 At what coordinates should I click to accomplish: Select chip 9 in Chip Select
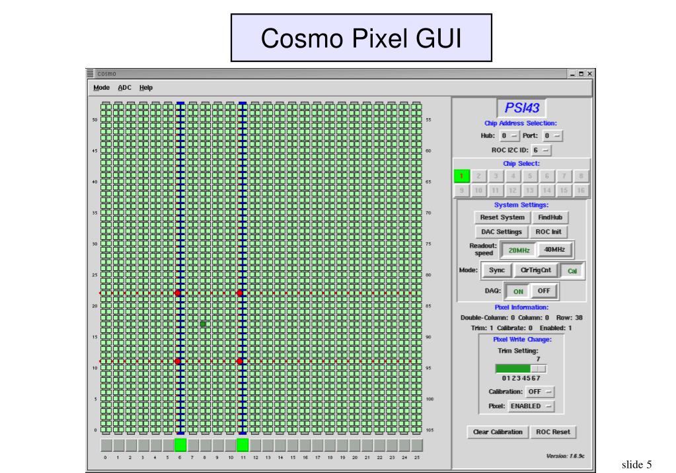pos(461,190)
